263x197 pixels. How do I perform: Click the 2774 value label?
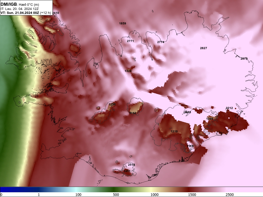(x=160, y=42)
